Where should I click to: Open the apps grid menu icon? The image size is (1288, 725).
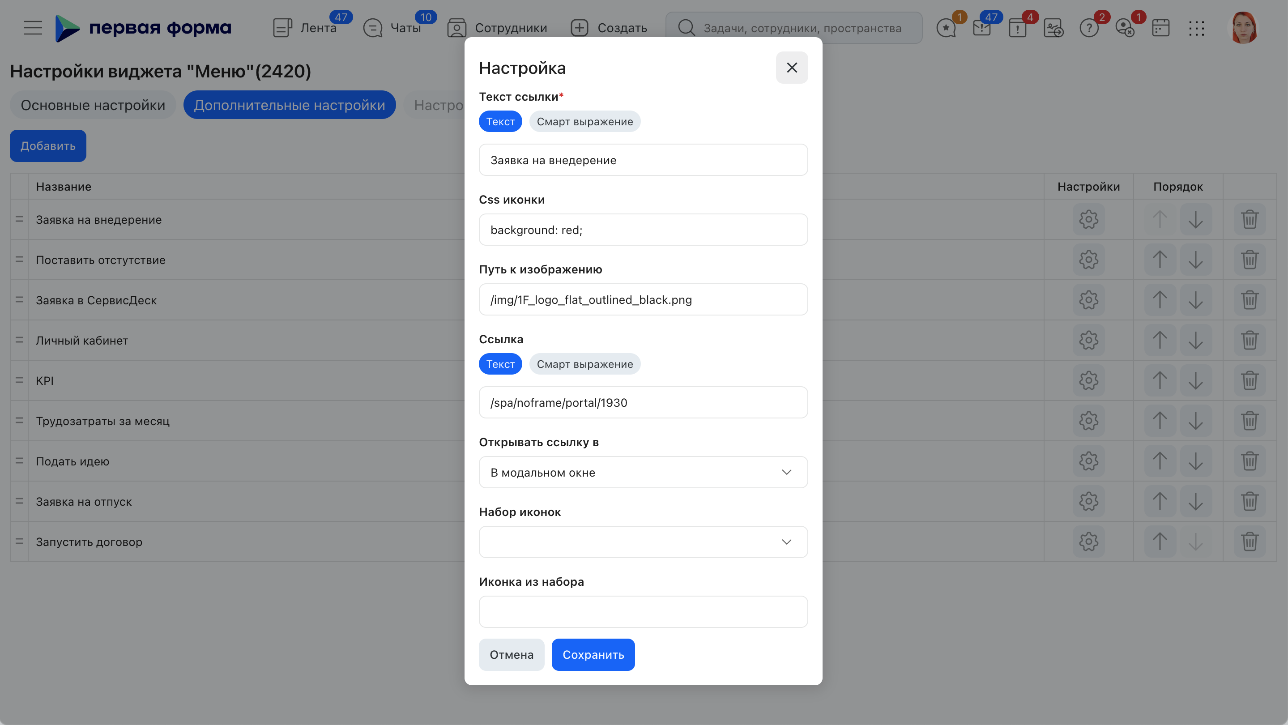[1197, 28]
